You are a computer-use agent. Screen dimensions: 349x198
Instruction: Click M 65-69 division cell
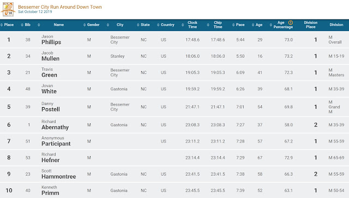coord(336,158)
